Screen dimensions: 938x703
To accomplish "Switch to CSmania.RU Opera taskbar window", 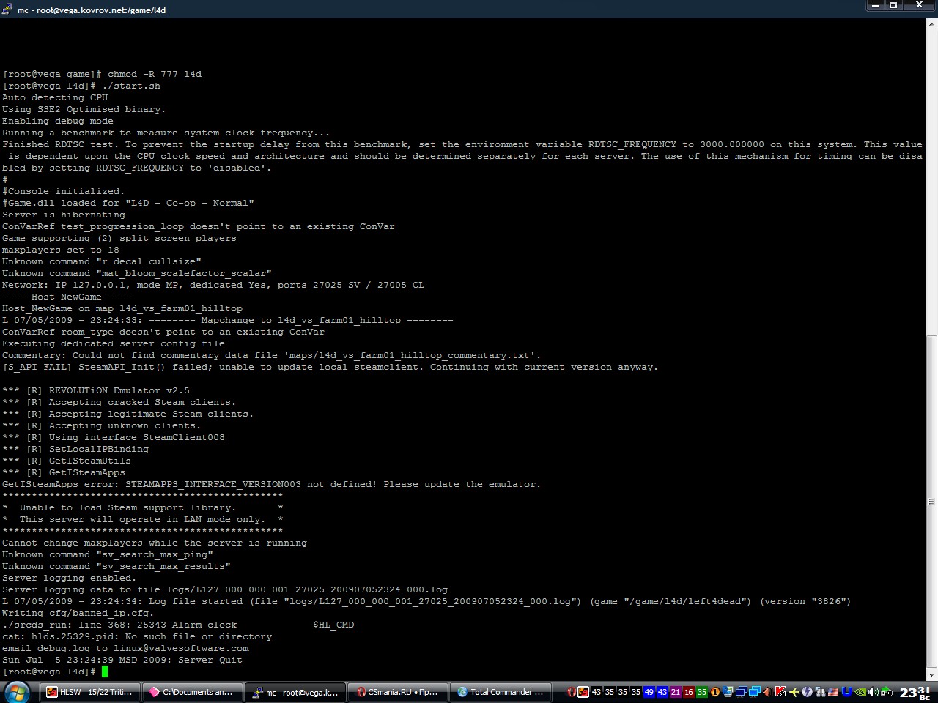I will click(398, 692).
